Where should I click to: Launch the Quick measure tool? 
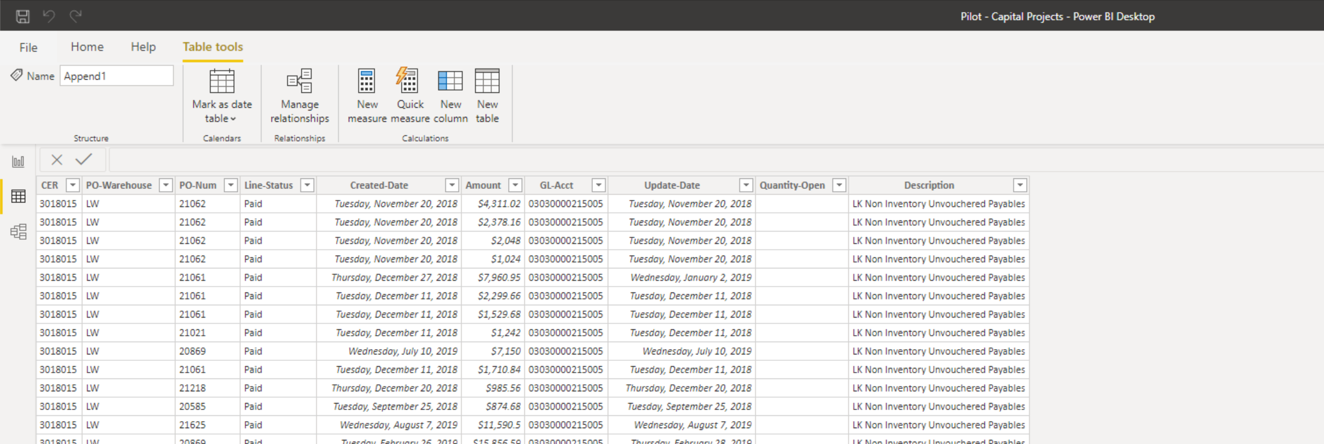pyautogui.click(x=410, y=96)
